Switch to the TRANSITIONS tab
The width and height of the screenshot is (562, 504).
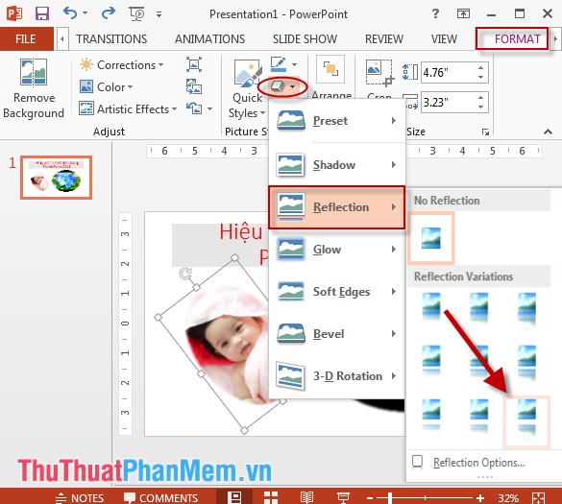[x=111, y=38]
